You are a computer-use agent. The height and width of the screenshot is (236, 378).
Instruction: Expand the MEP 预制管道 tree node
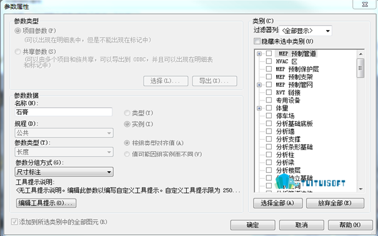[x=259, y=54]
